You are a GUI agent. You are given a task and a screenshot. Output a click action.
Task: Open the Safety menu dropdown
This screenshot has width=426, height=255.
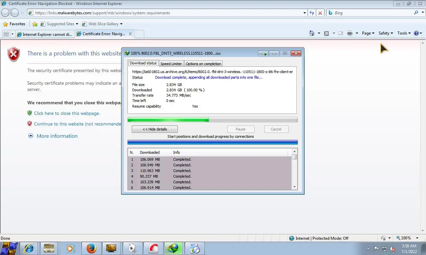[386, 33]
